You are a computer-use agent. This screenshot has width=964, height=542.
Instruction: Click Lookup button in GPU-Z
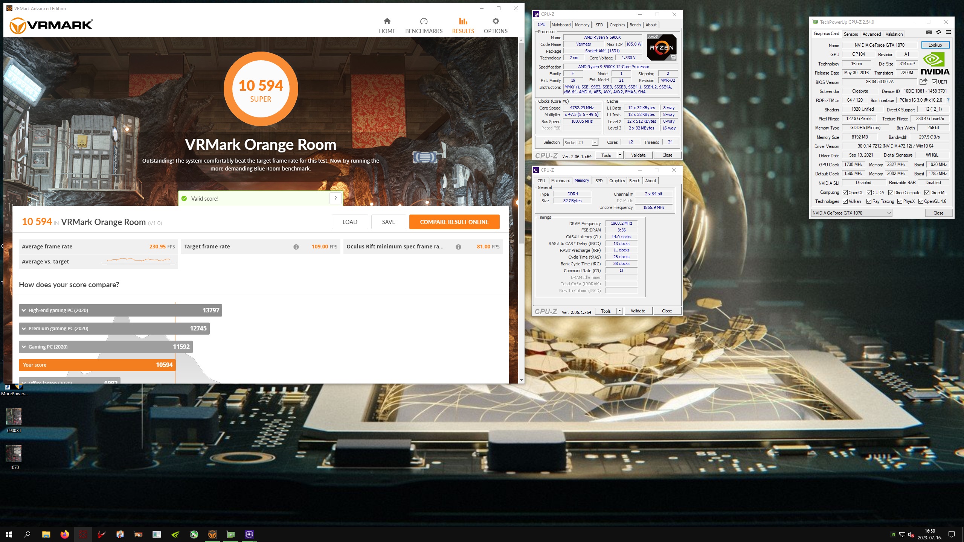935,45
